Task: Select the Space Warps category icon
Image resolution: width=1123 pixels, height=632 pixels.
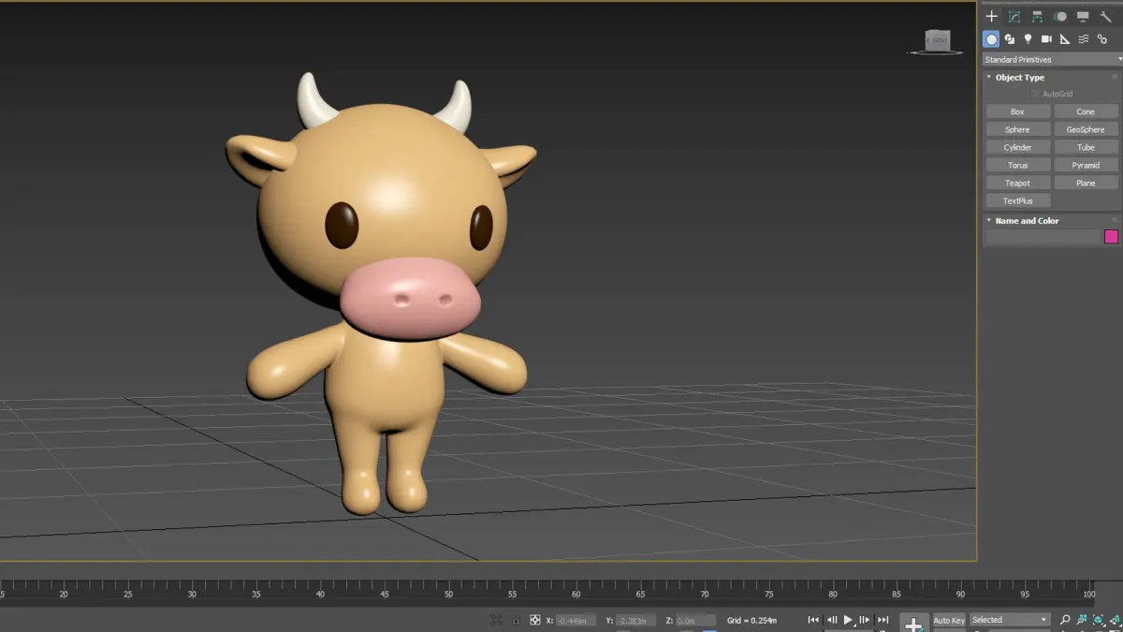Action: (x=1084, y=39)
